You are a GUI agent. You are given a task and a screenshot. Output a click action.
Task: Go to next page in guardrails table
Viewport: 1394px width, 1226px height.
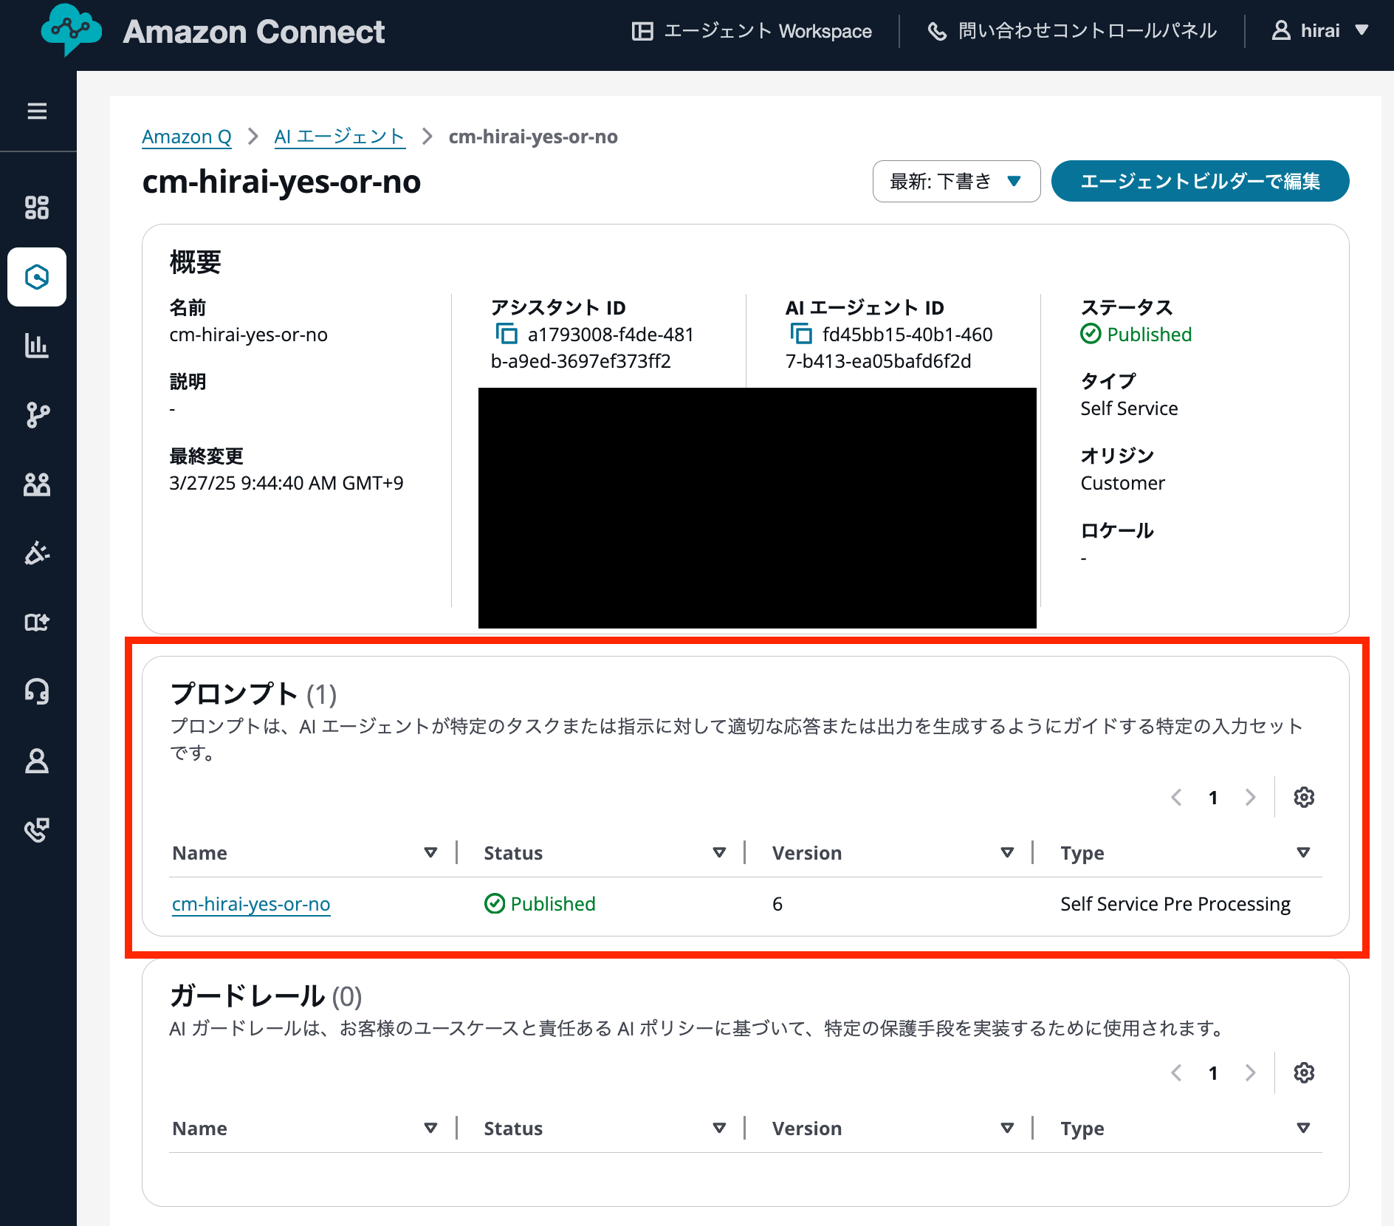pos(1250,1073)
